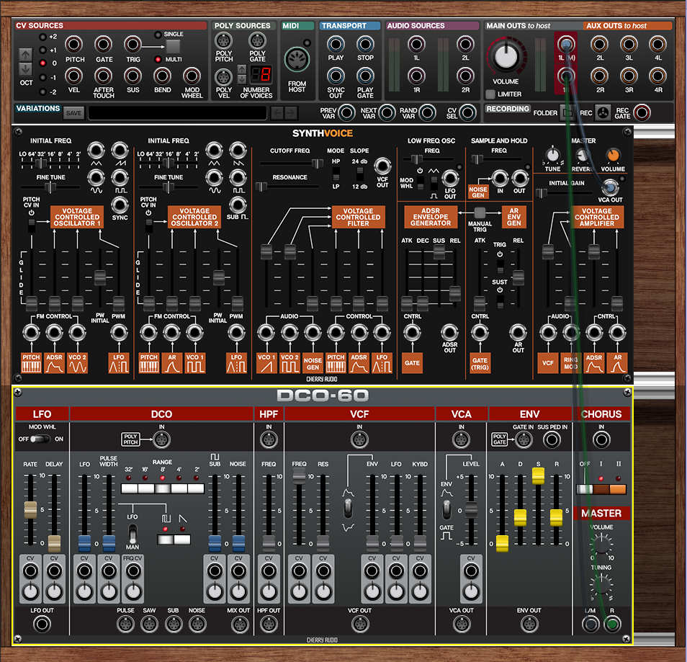
Task: Click the MIDI FROM HOST jack
Action: point(297,60)
